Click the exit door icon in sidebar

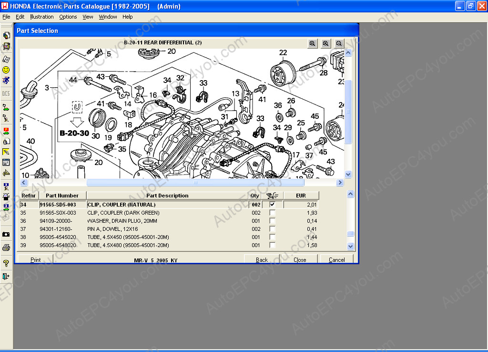tap(6, 276)
